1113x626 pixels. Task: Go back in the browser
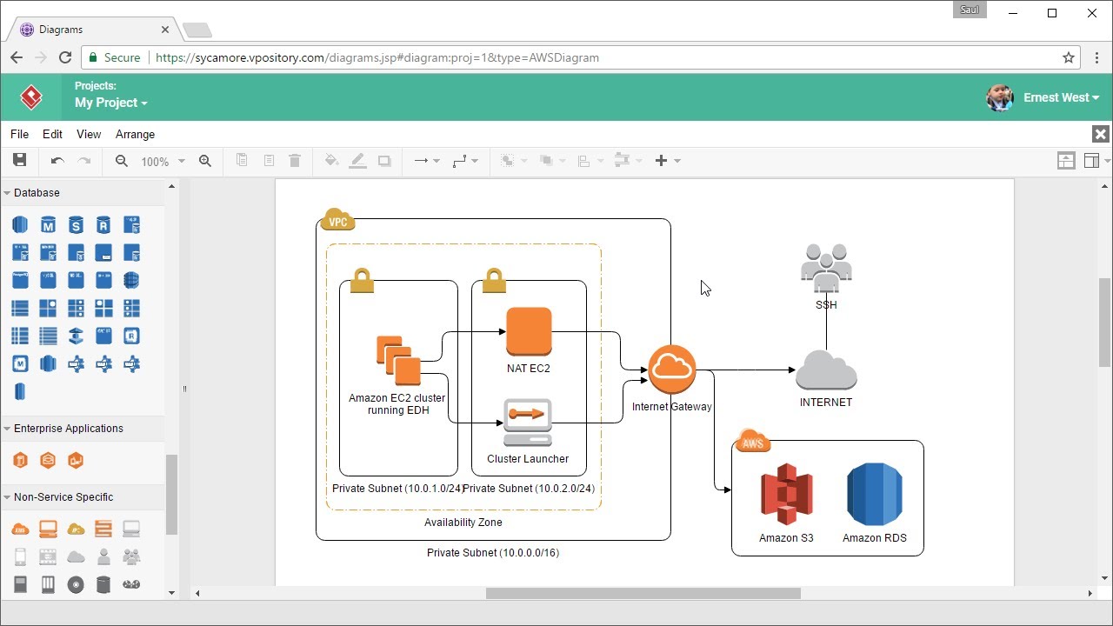click(x=16, y=57)
